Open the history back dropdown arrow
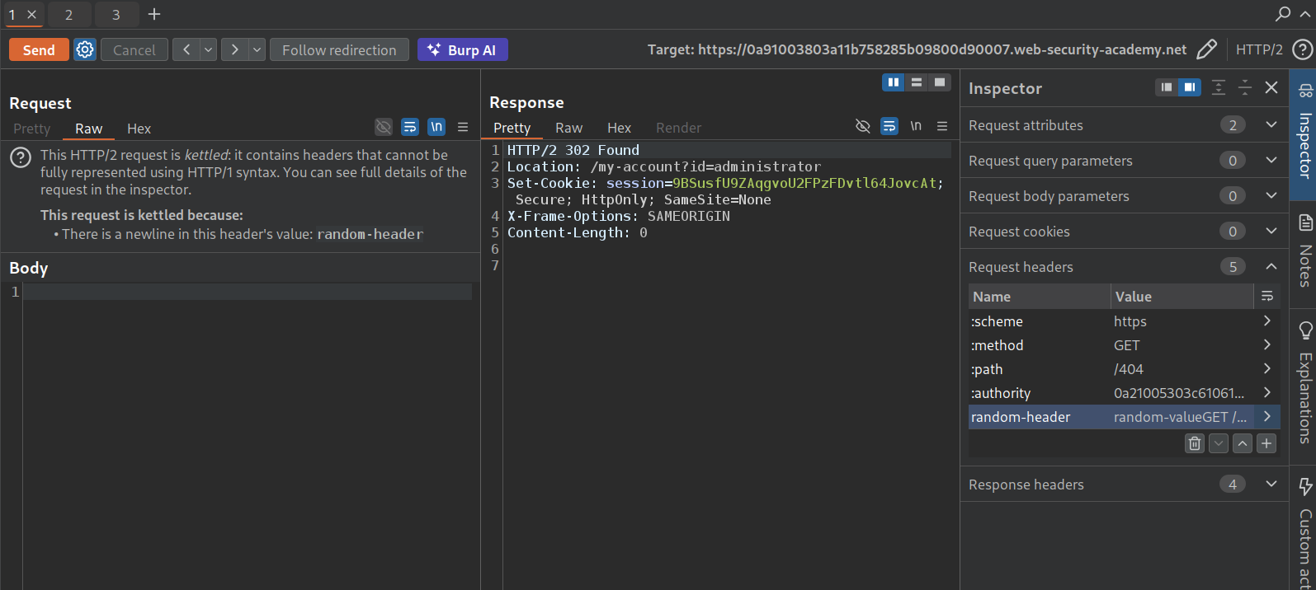This screenshot has width=1316, height=590. (209, 49)
